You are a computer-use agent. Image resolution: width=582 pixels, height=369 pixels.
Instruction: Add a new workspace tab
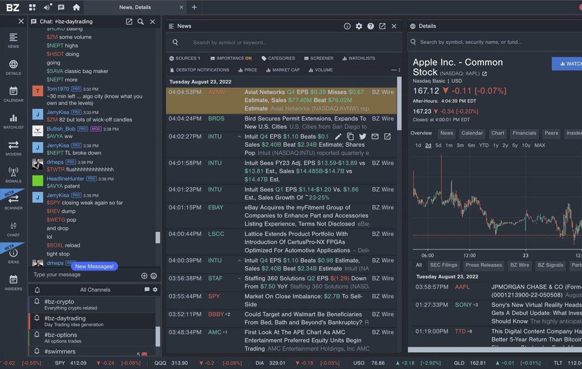tap(194, 7)
